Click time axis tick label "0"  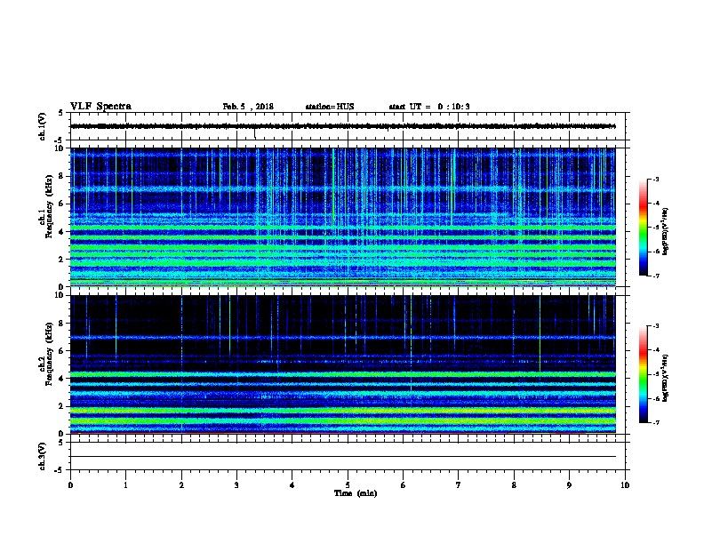click(70, 485)
